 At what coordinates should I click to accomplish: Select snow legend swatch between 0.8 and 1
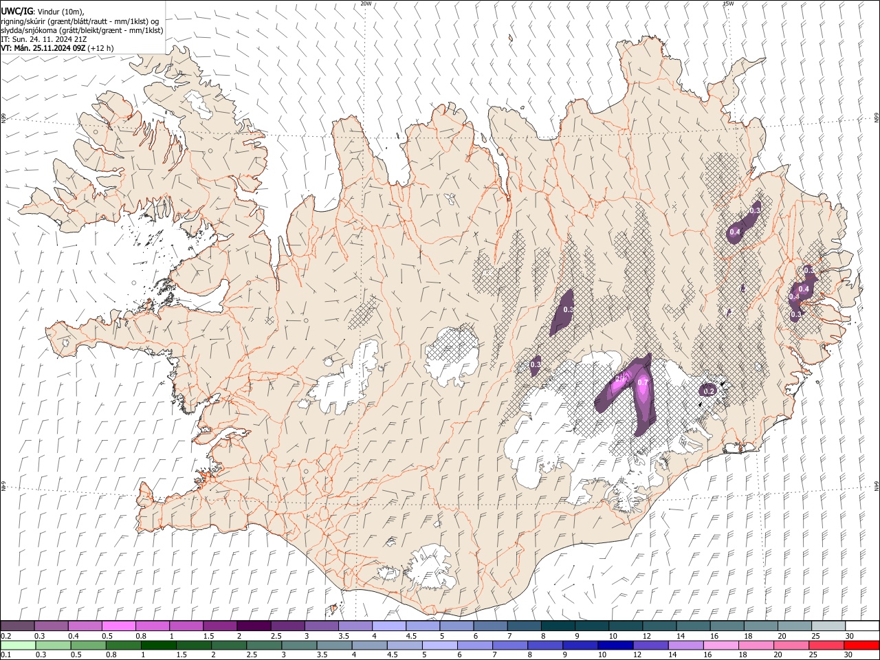pyautogui.click(x=153, y=626)
